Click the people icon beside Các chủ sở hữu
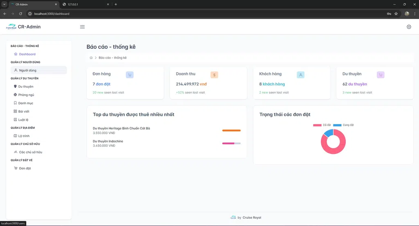This screenshot has width=419, height=226. pyautogui.click(x=16, y=152)
